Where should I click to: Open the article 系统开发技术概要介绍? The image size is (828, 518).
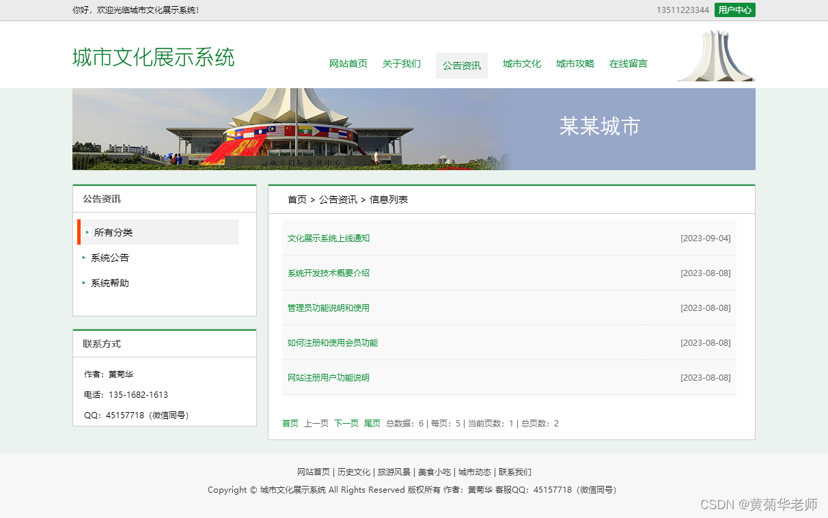pos(329,272)
